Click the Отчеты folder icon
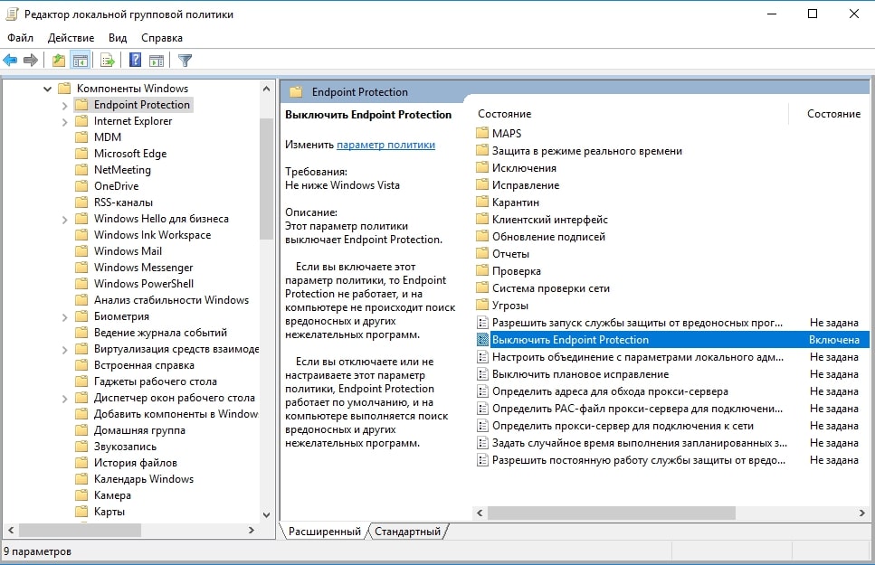 482,254
